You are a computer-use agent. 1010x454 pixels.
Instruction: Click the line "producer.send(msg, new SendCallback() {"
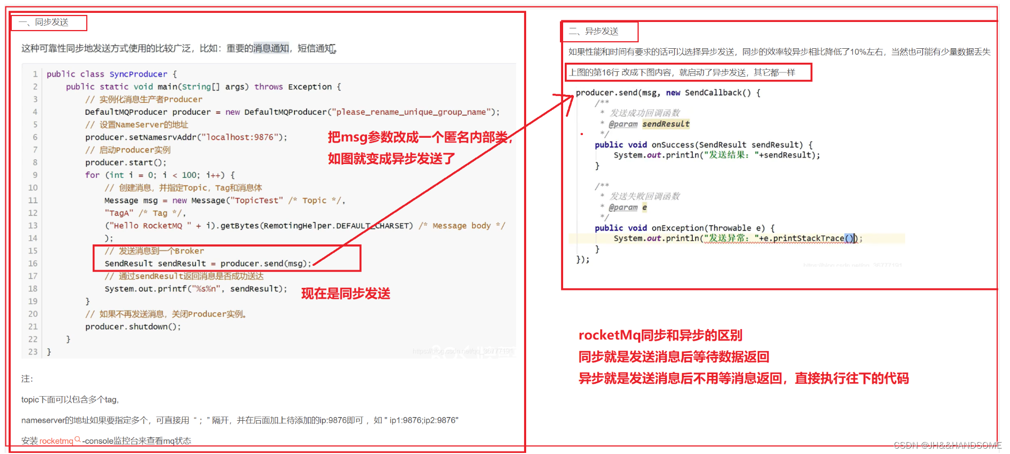668,93
